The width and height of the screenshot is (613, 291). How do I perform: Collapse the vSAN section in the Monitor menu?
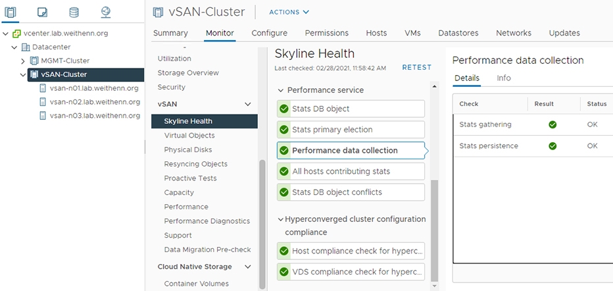247,104
